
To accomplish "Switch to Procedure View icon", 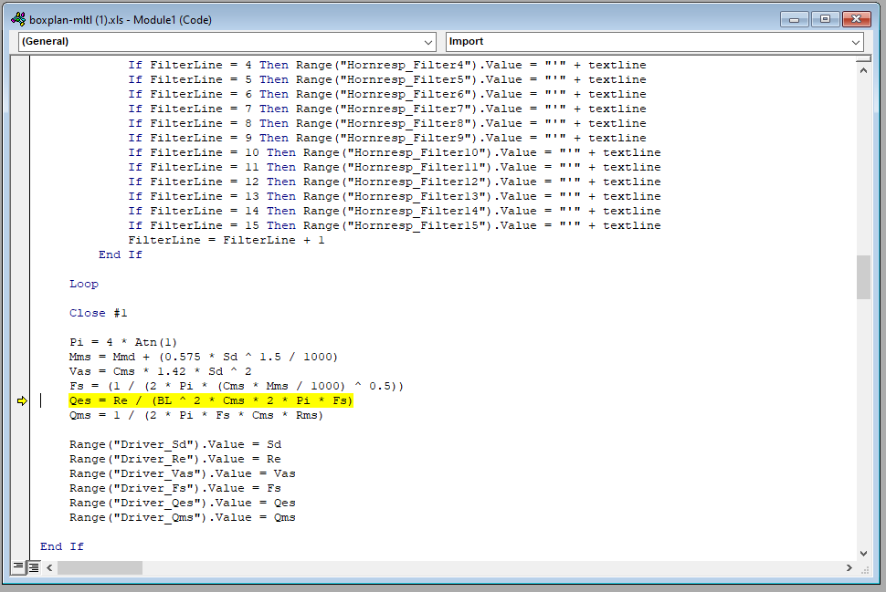I will [18, 566].
